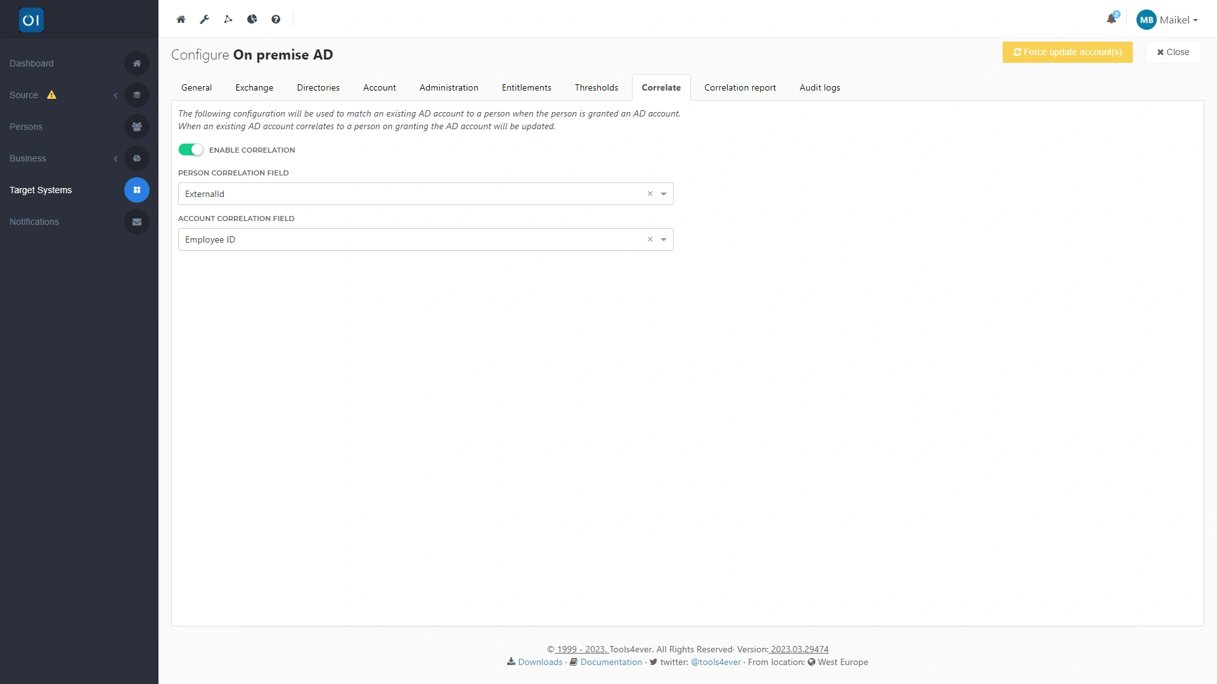This screenshot has height=684, width=1217.
Task: Click Force update account(s) button
Action: pyautogui.click(x=1067, y=52)
